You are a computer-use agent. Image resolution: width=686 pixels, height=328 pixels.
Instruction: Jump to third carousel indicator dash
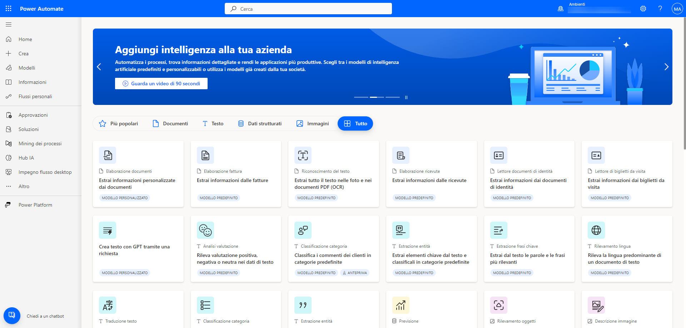pyautogui.click(x=393, y=97)
